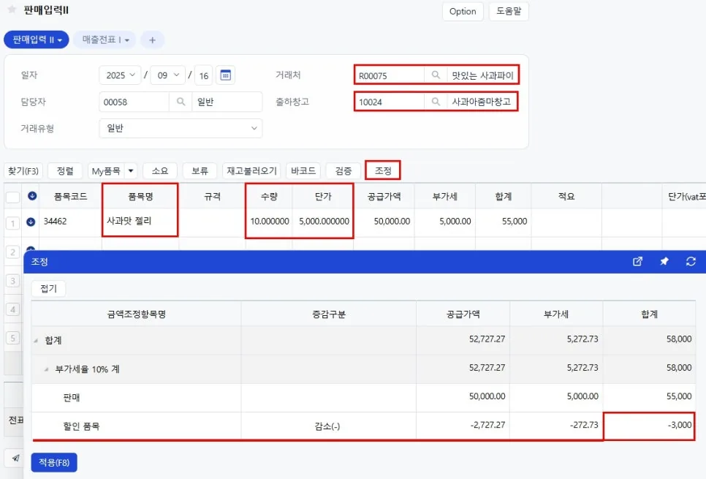Screen dimensions: 706x479
Task: Open the month dropdown showing 09
Action: click(x=168, y=75)
